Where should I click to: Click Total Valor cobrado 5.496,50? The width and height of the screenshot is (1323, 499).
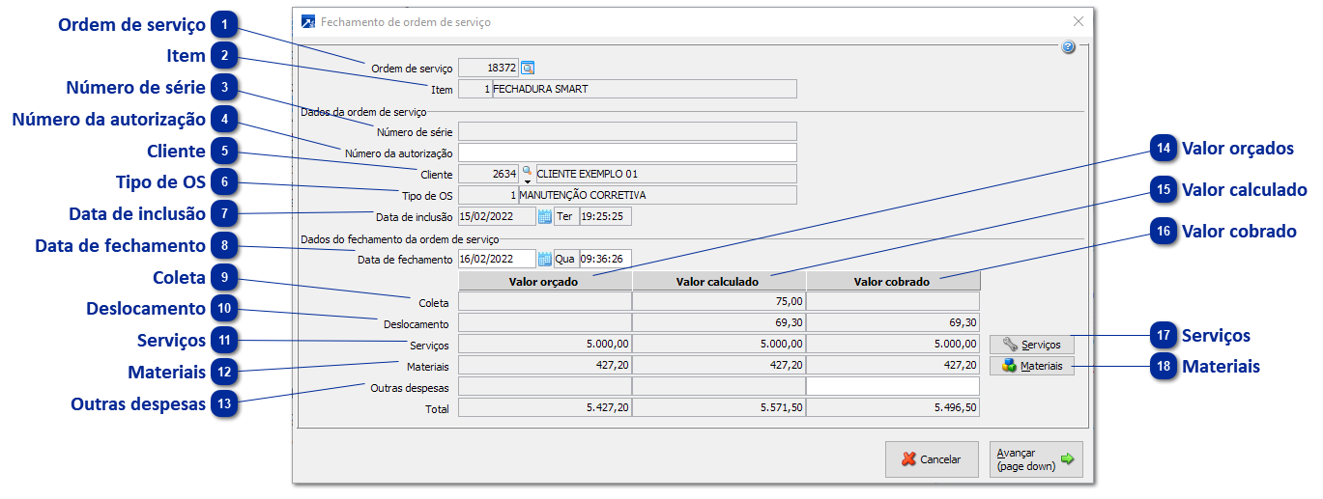pos(893,407)
